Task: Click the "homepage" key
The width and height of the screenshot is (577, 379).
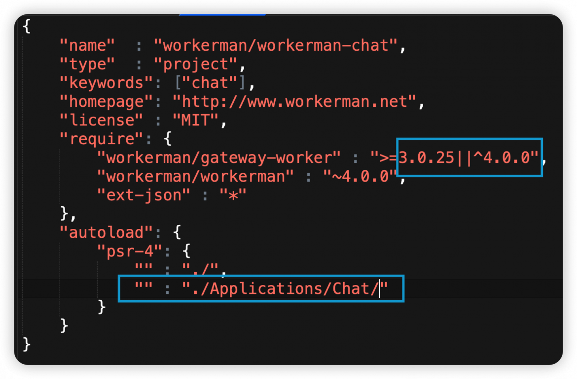Action: point(106,102)
